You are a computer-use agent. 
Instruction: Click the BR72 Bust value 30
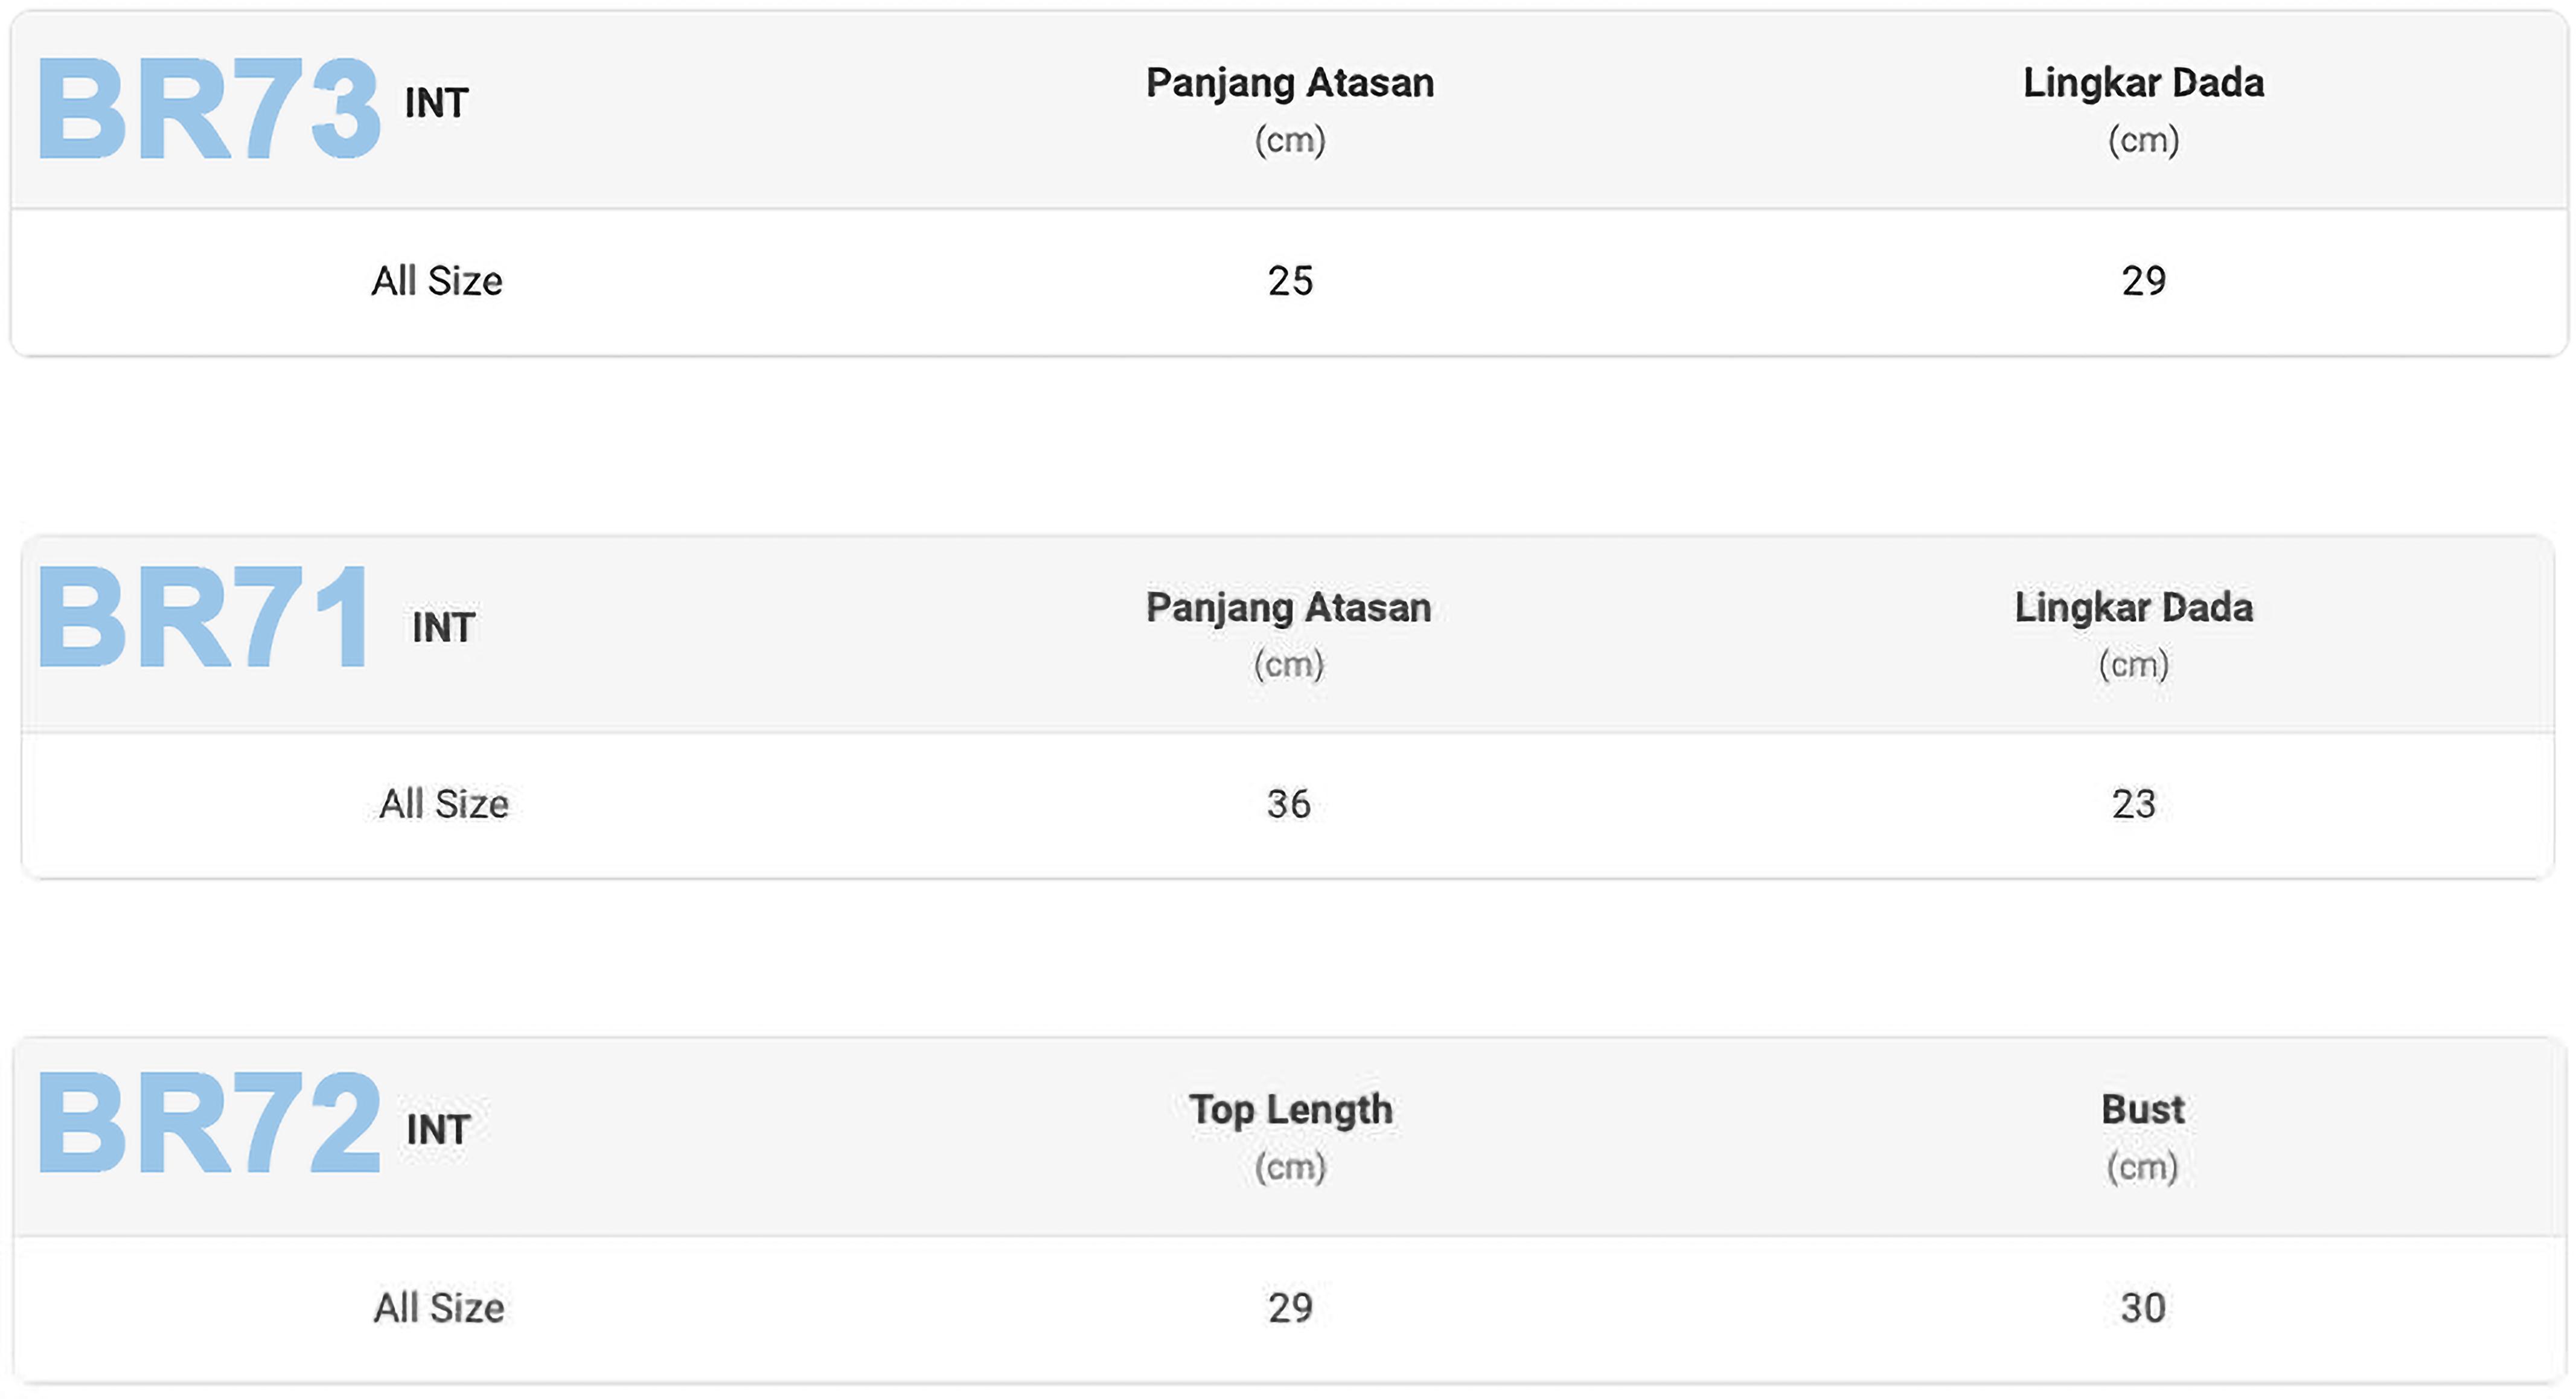[x=2142, y=1308]
